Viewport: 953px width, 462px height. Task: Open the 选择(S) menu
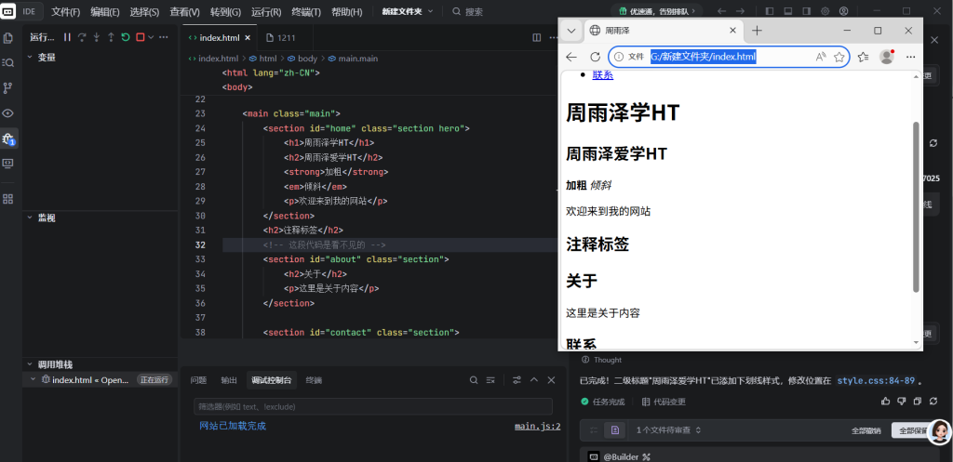[x=144, y=11]
